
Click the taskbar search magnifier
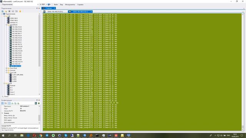coord(9,135)
